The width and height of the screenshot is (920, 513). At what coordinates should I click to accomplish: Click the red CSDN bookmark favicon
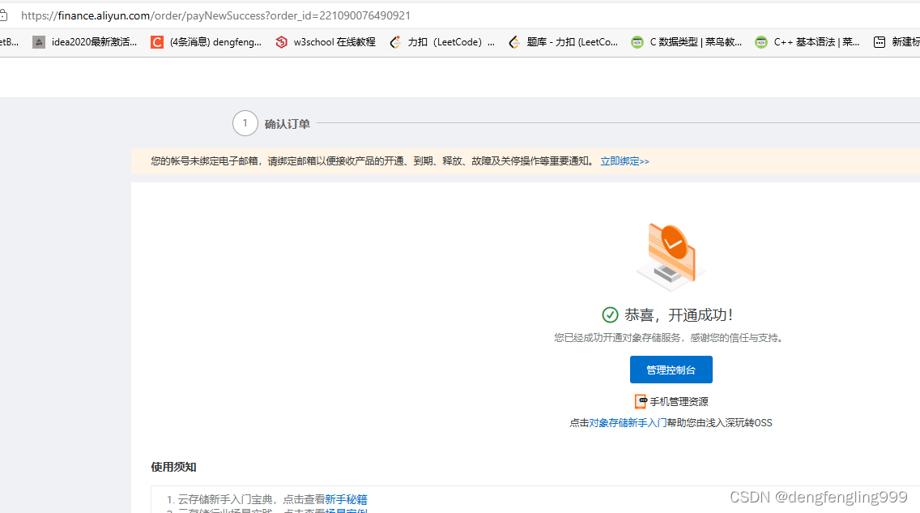click(156, 41)
